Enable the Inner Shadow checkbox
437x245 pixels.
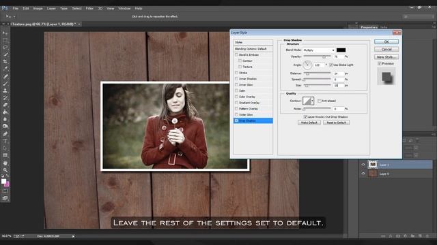pyautogui.click(x=237, y=79)
